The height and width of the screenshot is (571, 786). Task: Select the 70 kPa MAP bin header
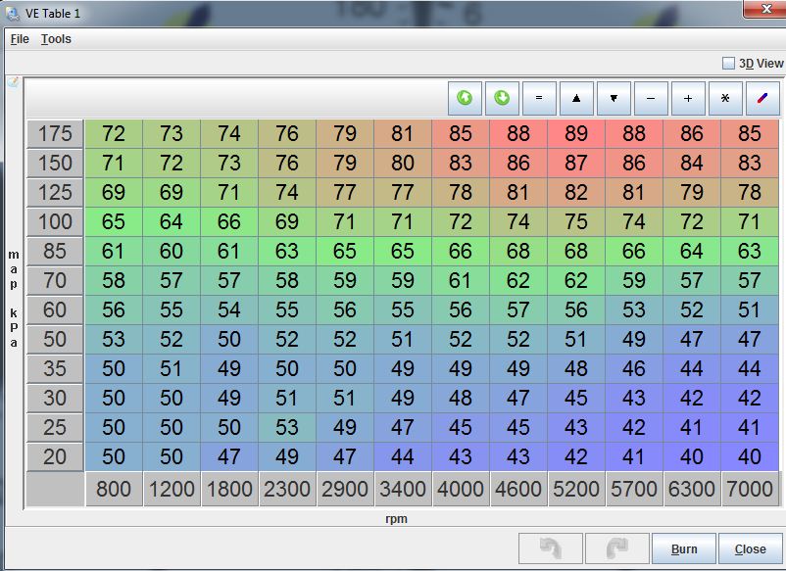click(x=55, y=280)
